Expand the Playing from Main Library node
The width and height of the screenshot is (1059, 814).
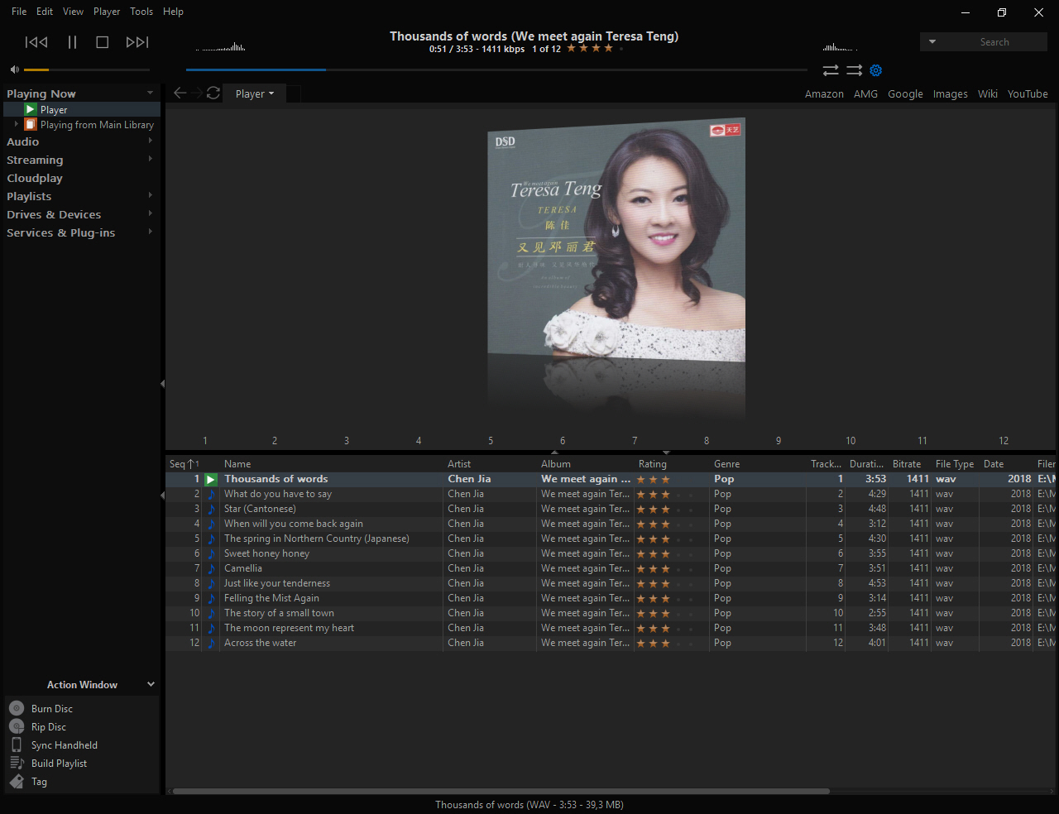click(x=16, y=124)
